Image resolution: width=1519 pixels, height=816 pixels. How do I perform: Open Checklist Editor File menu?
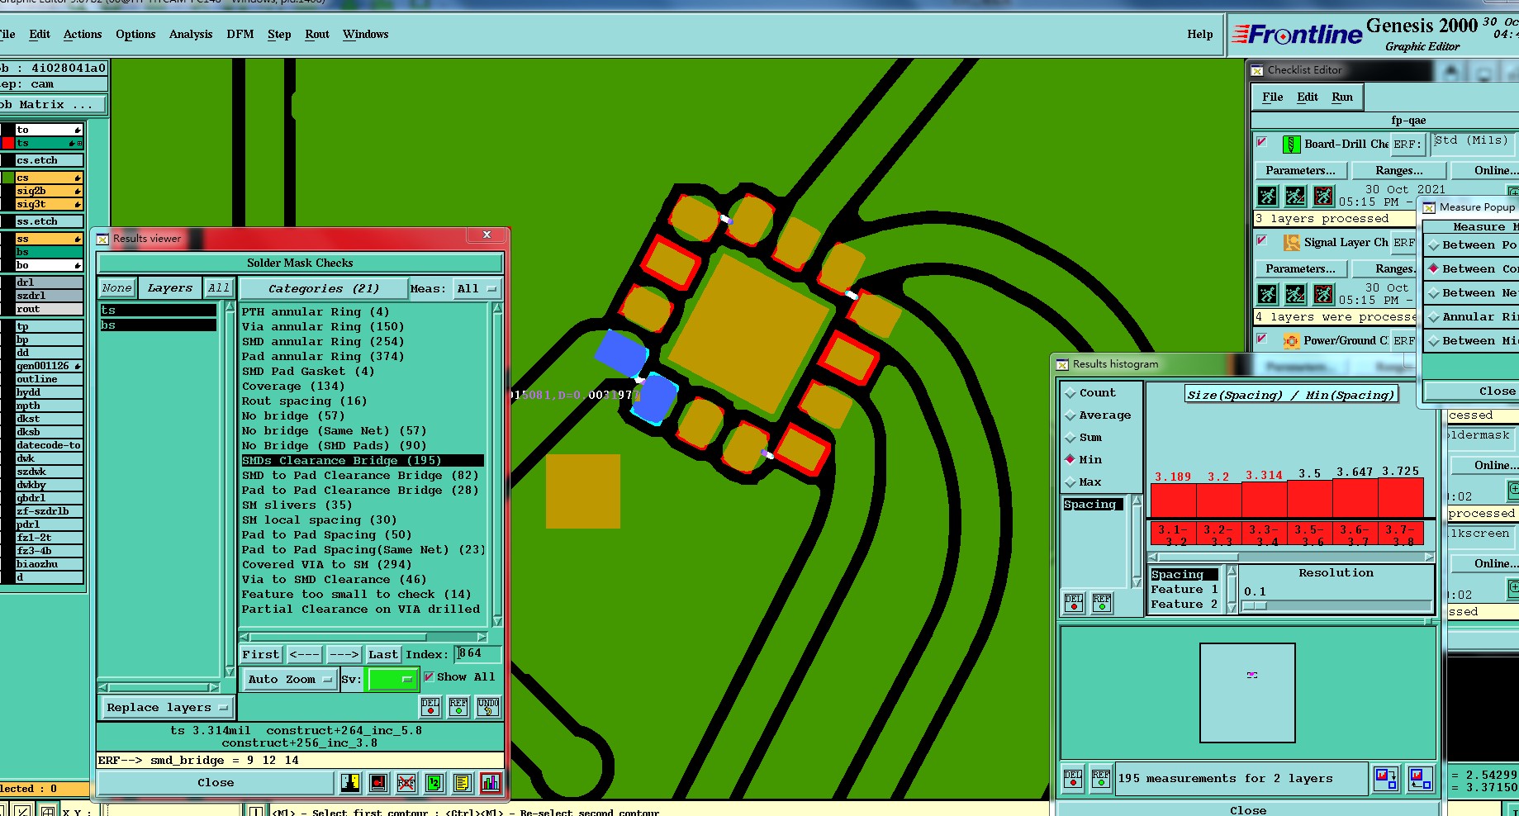[x=1273, y=97]
